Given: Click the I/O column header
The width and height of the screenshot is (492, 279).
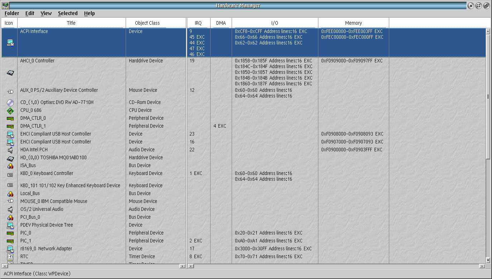Looking at the screenshot, I should click(x=275, y=23).
